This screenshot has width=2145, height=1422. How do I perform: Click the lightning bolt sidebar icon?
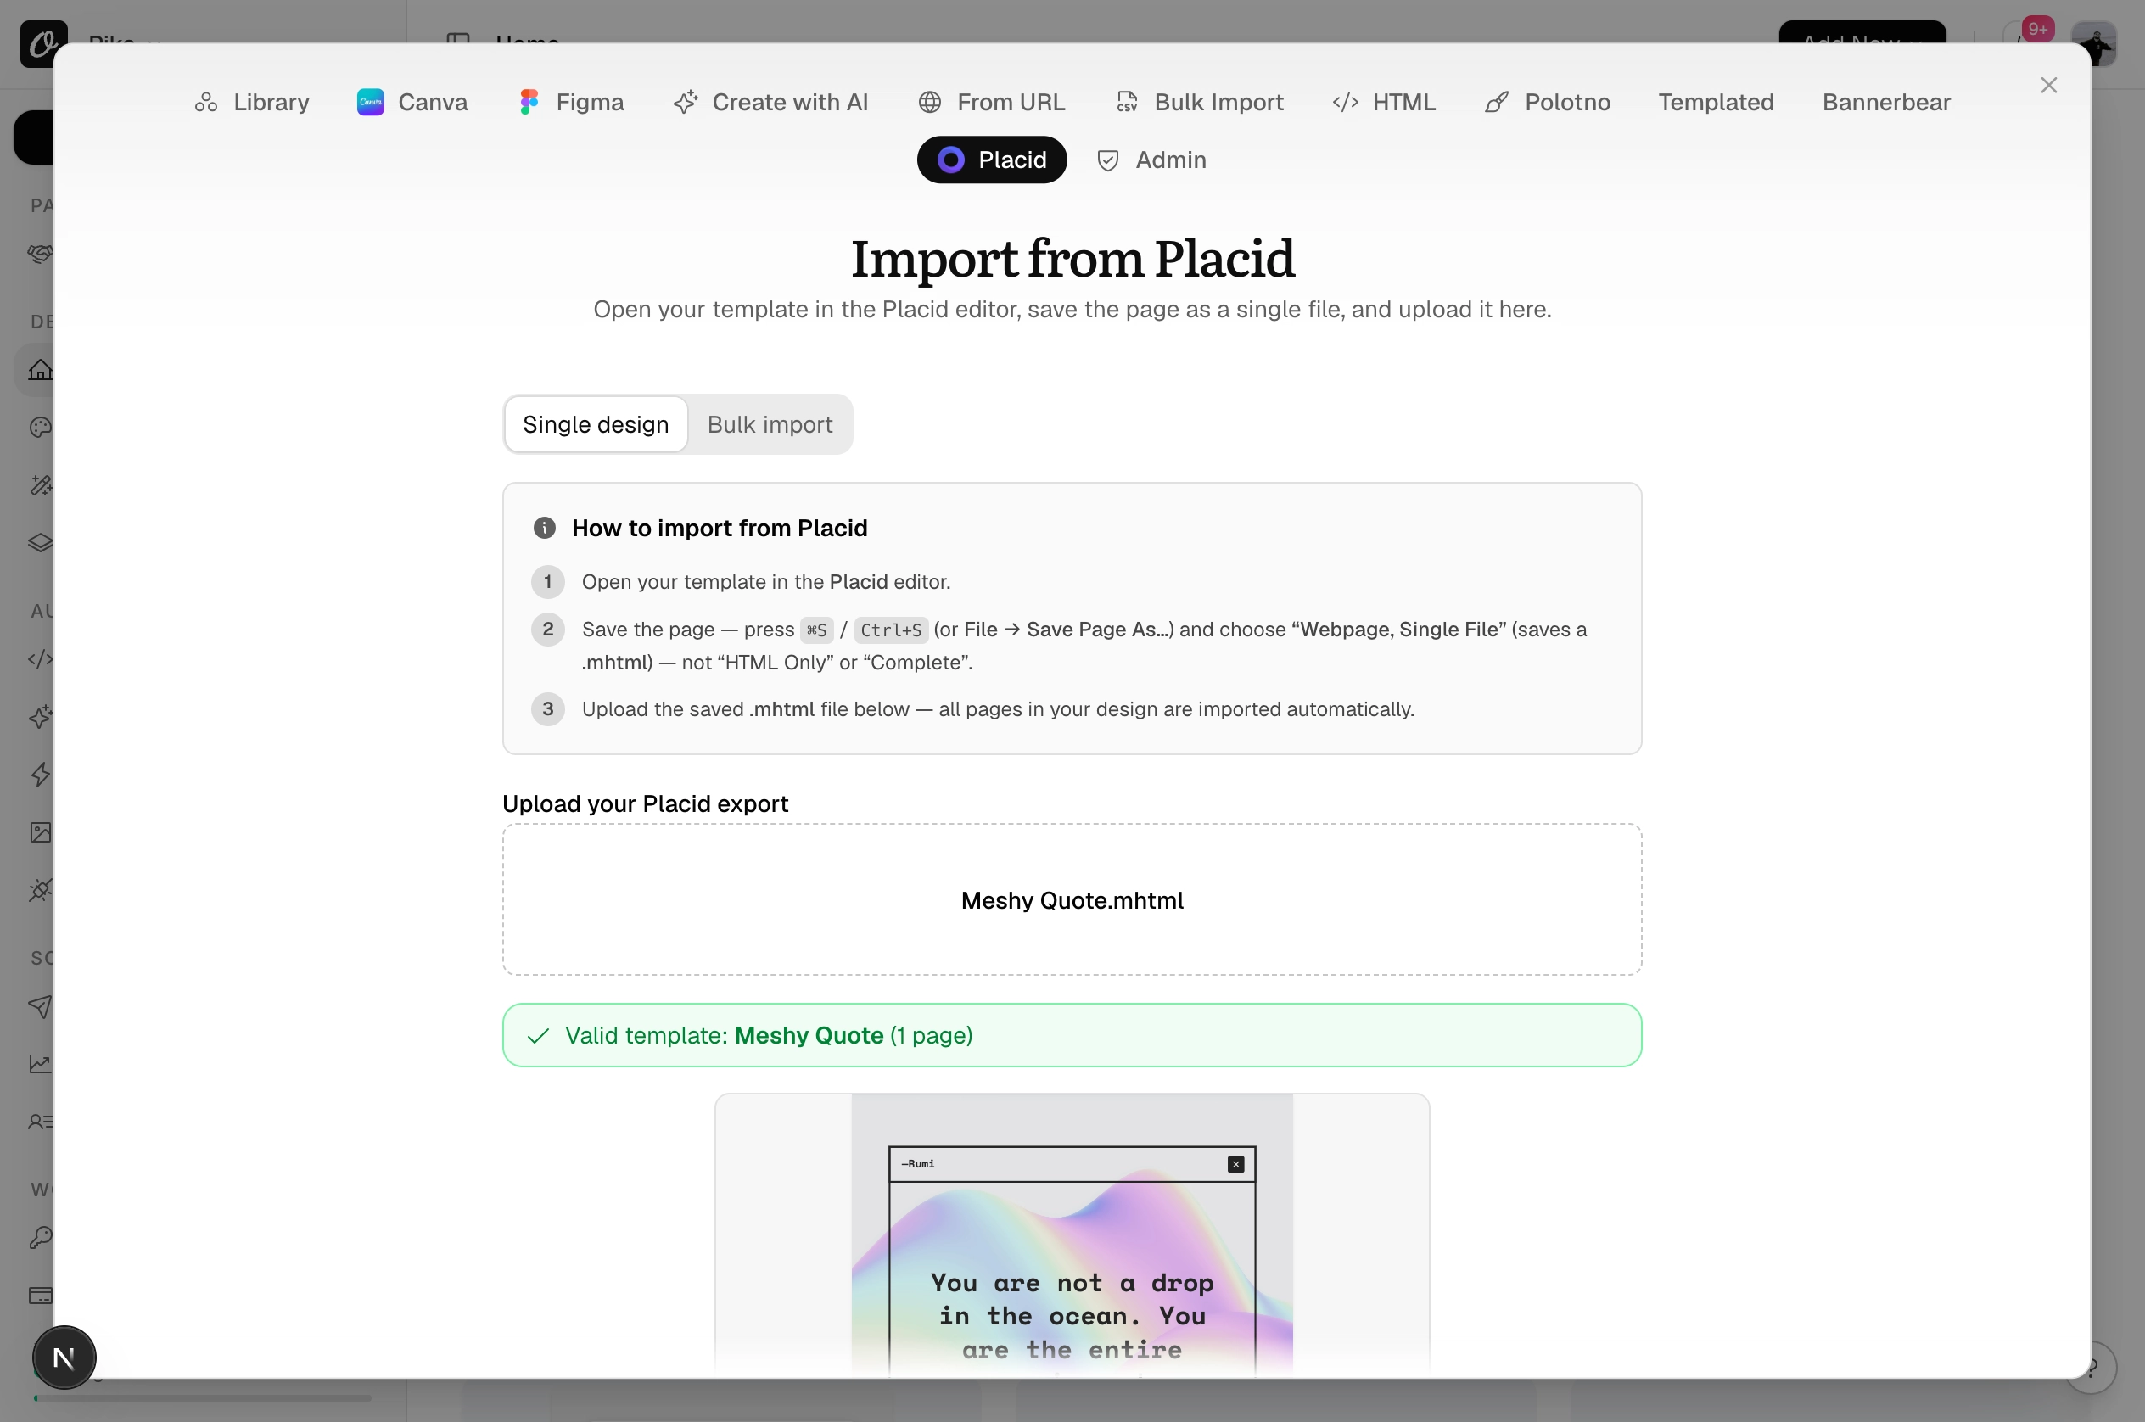click(x=40, y=775)
